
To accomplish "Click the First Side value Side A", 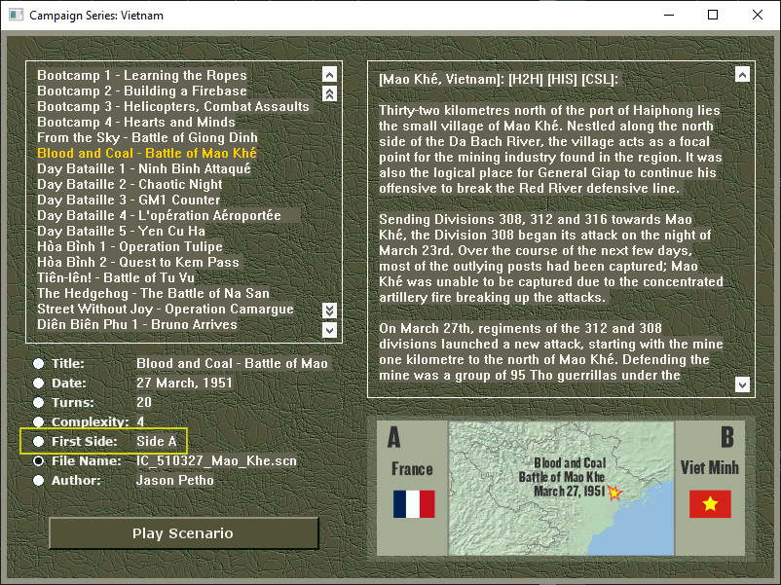I will click(157, 441).
